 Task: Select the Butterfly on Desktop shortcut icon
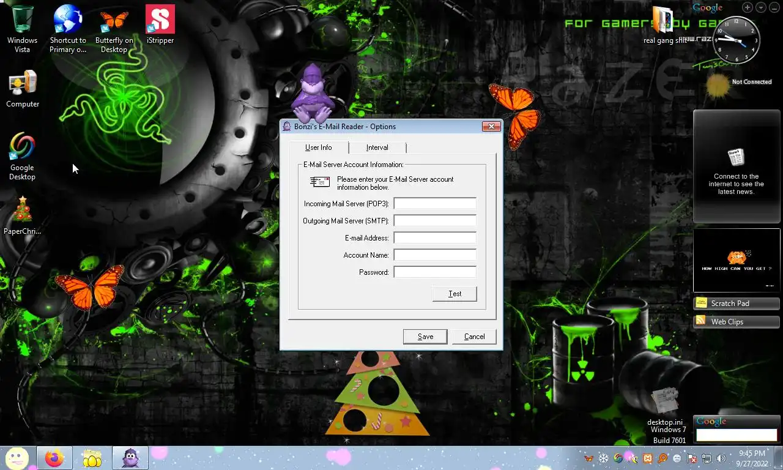coord(114,20)
